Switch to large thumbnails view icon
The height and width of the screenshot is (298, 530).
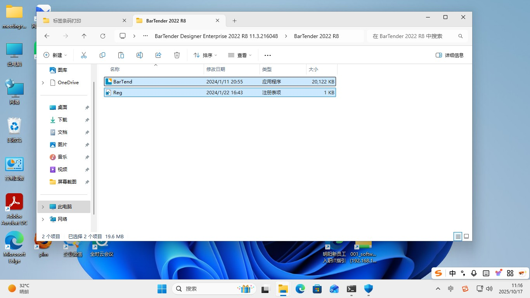[466, 236]
